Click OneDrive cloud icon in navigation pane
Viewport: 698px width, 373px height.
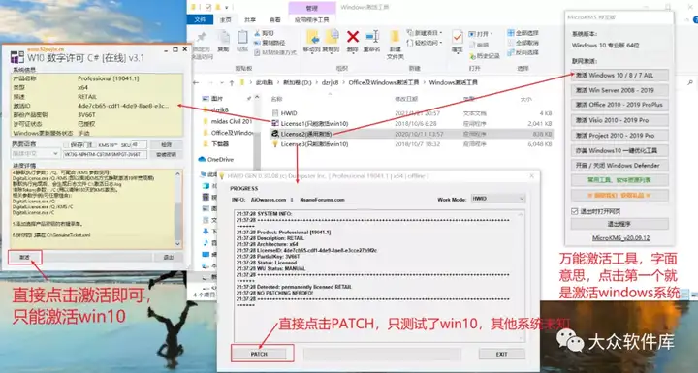(x=202, y=159)
